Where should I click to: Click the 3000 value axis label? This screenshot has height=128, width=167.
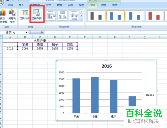61,72
